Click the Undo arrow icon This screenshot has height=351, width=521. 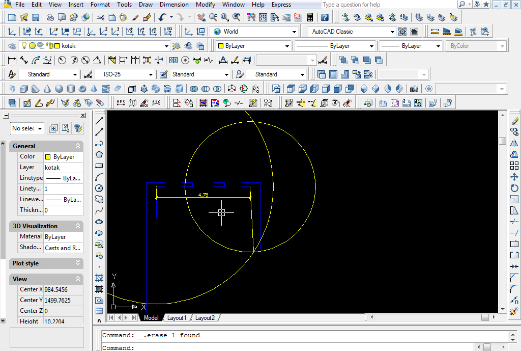click(x=162, y=17)
